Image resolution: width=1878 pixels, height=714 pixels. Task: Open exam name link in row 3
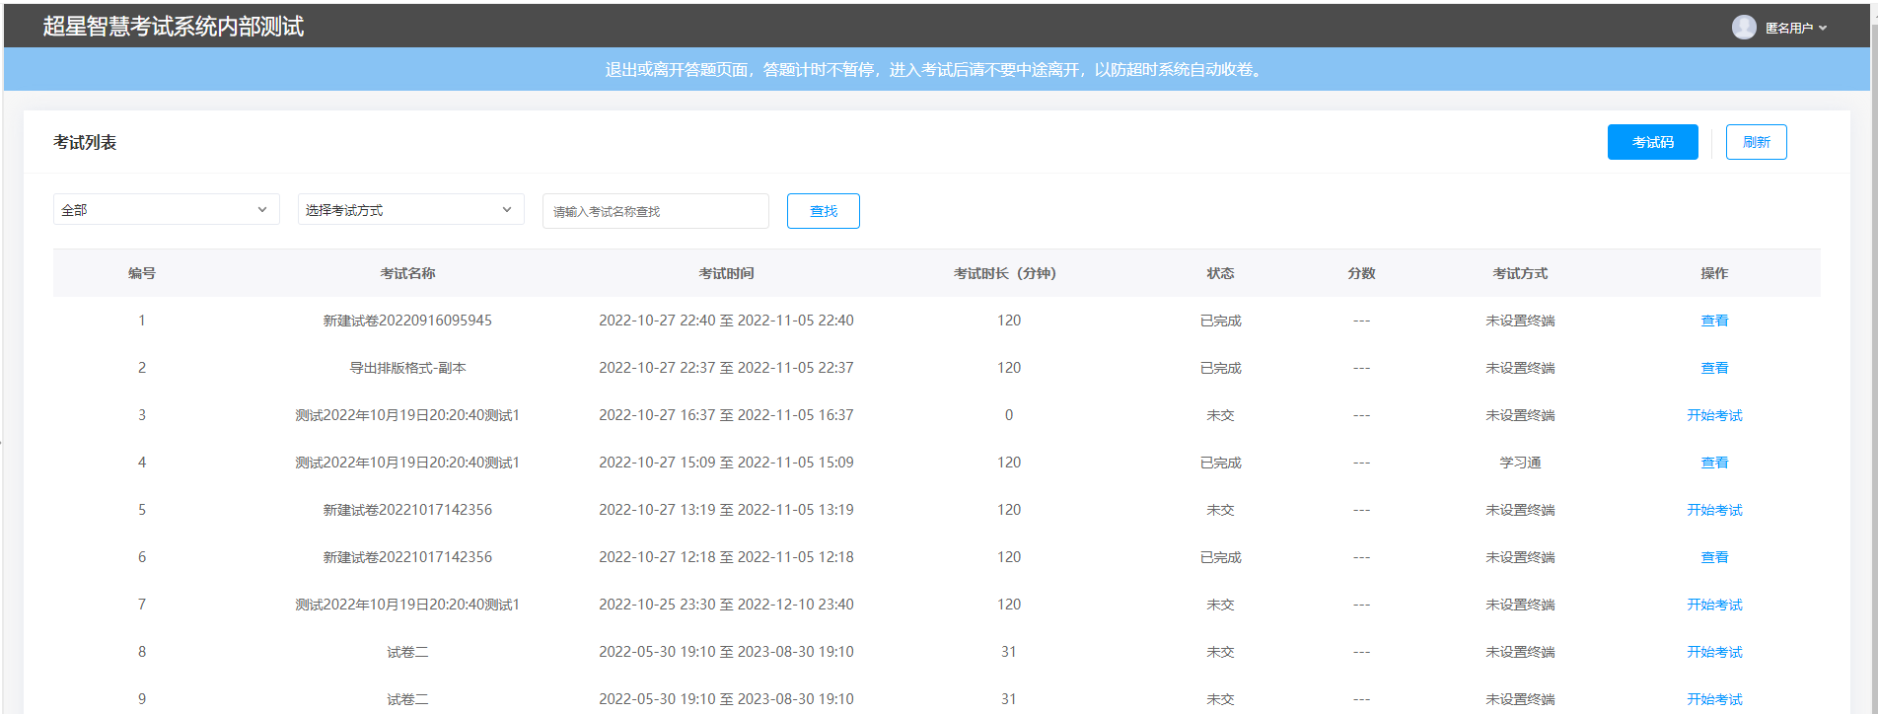point(407,415)
